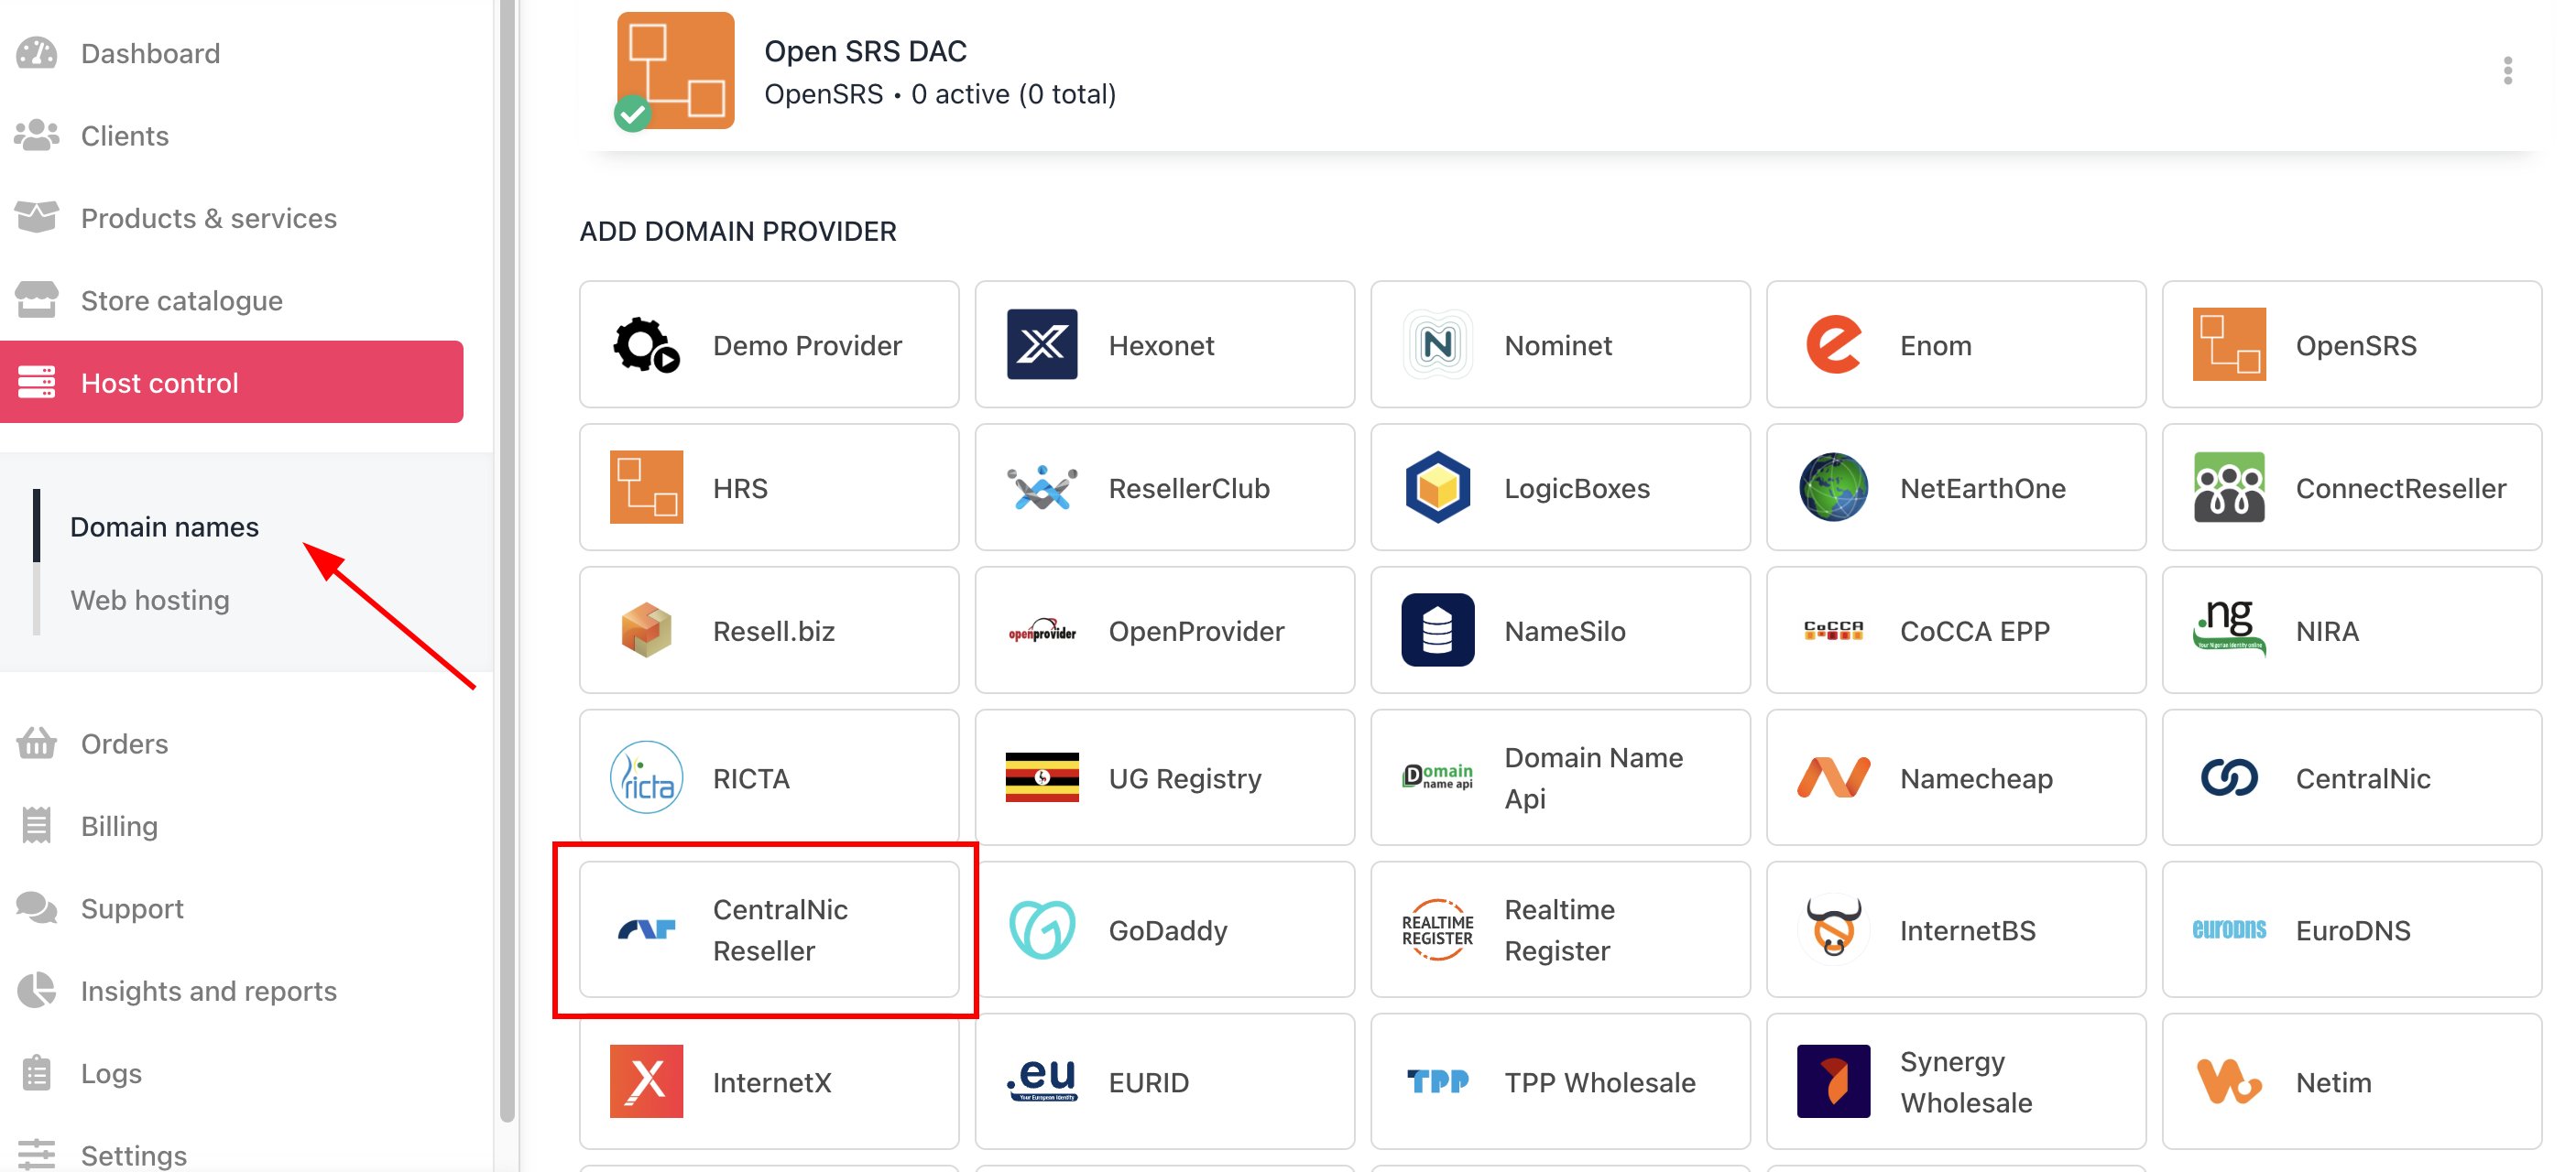
Task: Open Insights and reports pie icon
Action: [x=37, y=990]
